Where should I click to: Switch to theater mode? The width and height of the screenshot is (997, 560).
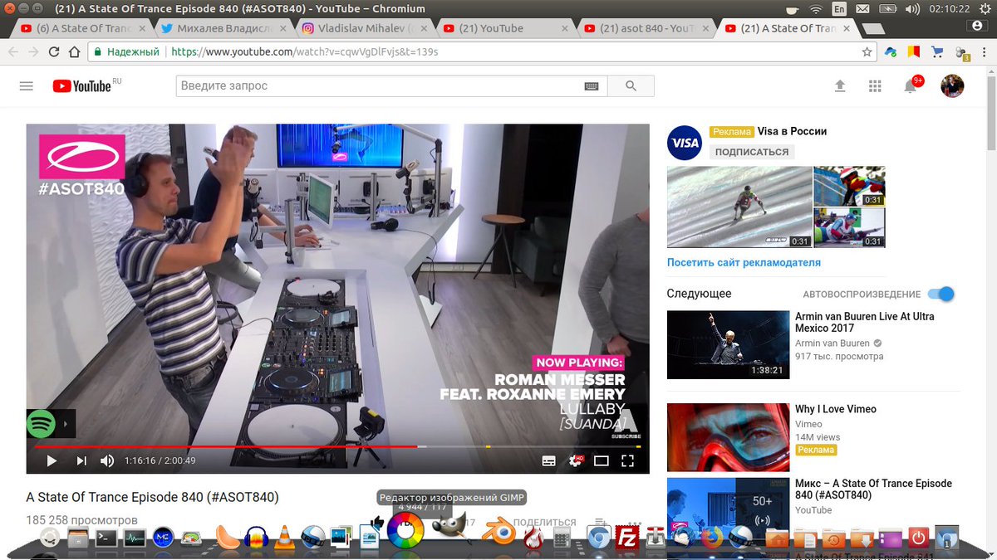coord(602,460)
